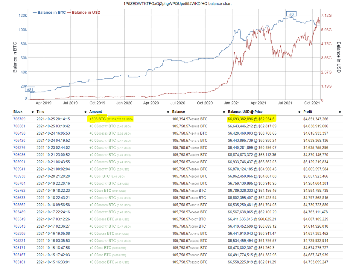Screen dimensions: 359x265
Task: Open block 705489 link
Action: click(x=19, y=212)
